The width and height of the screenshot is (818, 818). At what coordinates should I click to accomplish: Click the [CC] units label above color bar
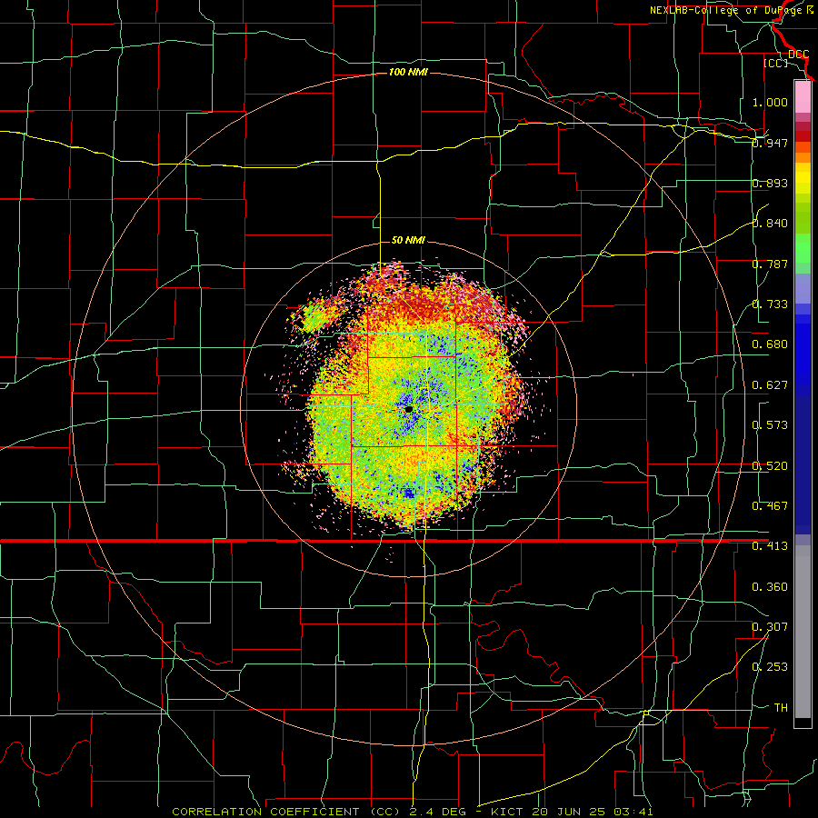[775, 63]
